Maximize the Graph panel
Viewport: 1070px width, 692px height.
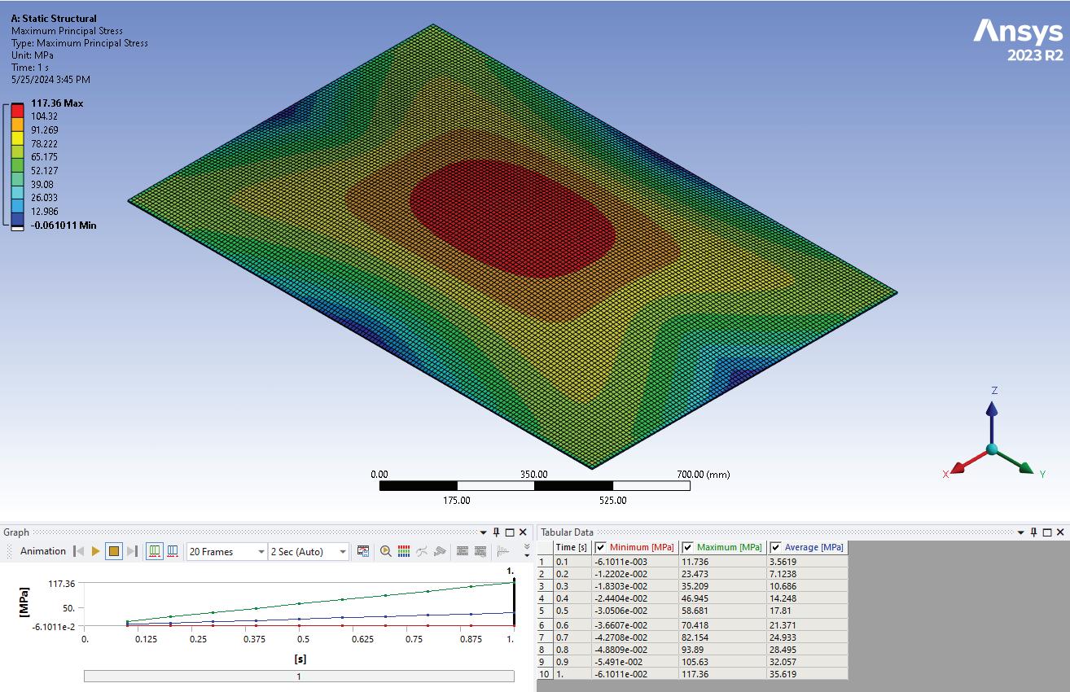(x=510, y=532)
